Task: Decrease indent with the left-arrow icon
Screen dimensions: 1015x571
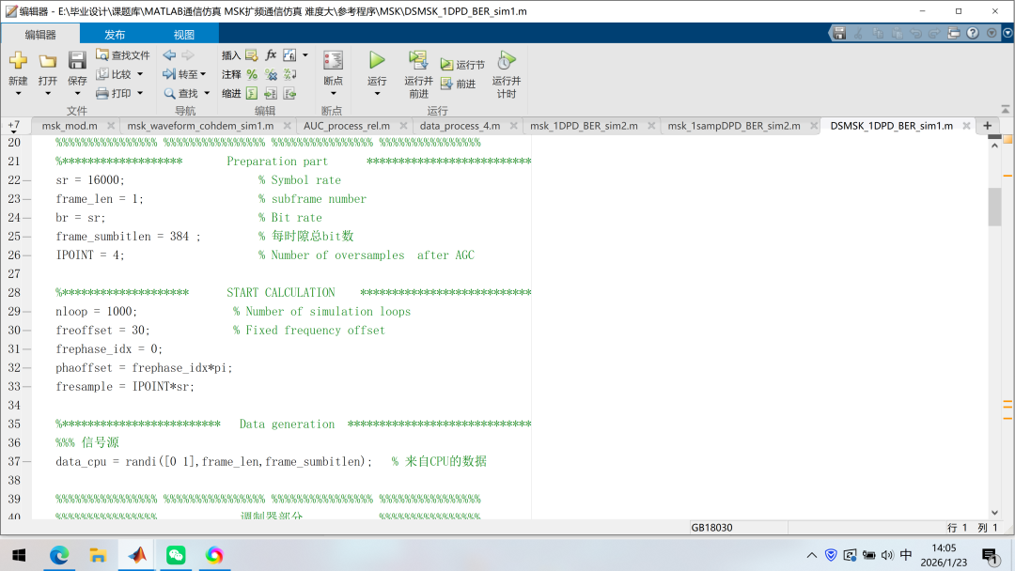Action: [289, 93]
